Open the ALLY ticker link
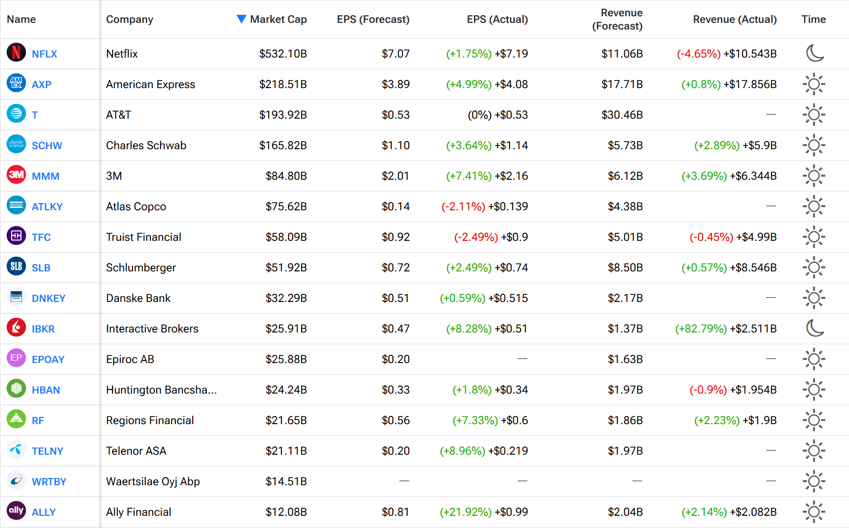 click(43, 512)
